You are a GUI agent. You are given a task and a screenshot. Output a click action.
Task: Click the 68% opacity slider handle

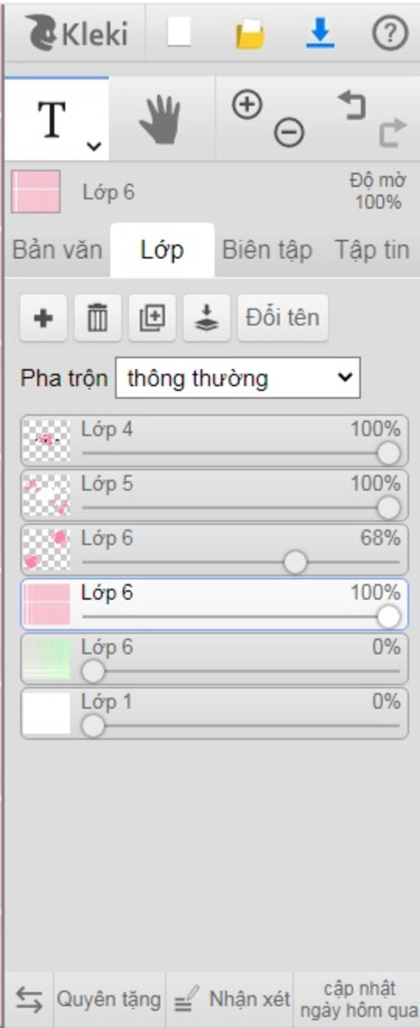[295, 562]
